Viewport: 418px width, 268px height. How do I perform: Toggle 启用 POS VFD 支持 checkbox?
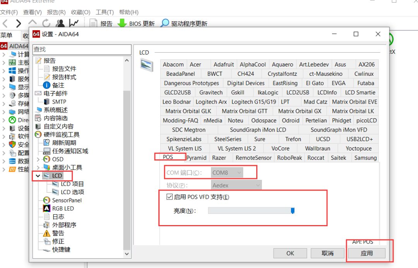pyautogui.click(x=169, y=197)
